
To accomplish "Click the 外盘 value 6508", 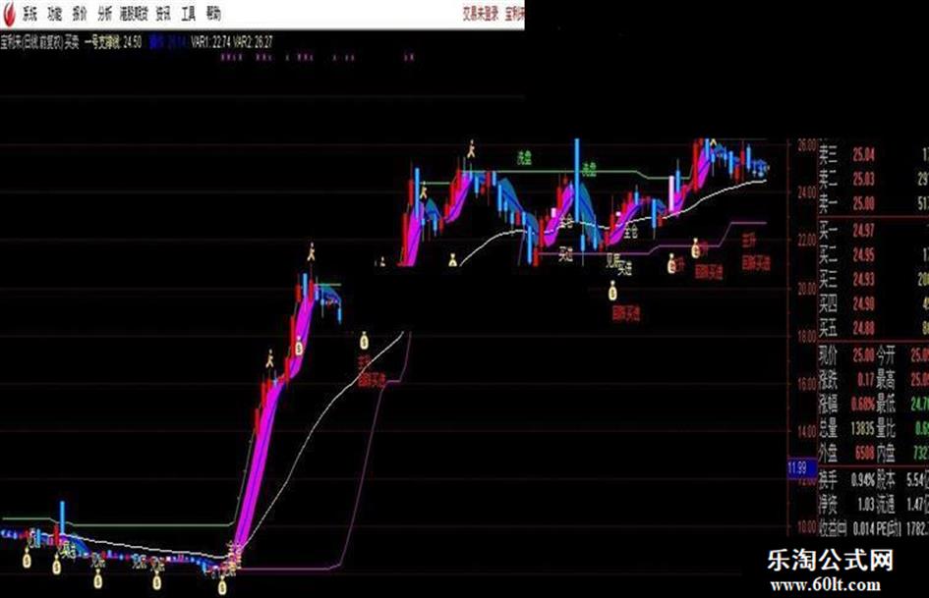I will pyautogui.click(x=864, y=454).
